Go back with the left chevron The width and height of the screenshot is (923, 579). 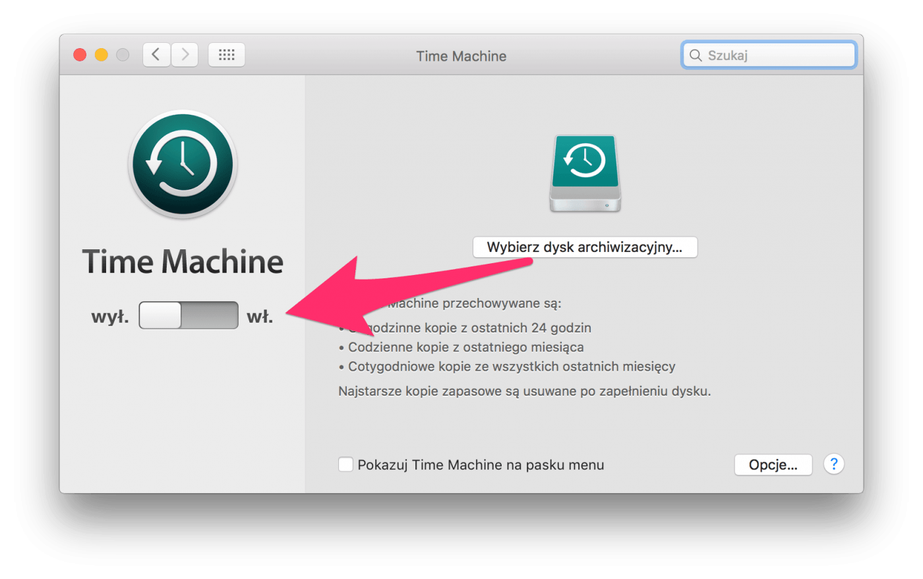coord(156,55)
